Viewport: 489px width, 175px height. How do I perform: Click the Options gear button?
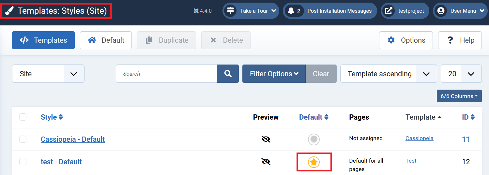[406, 40]
